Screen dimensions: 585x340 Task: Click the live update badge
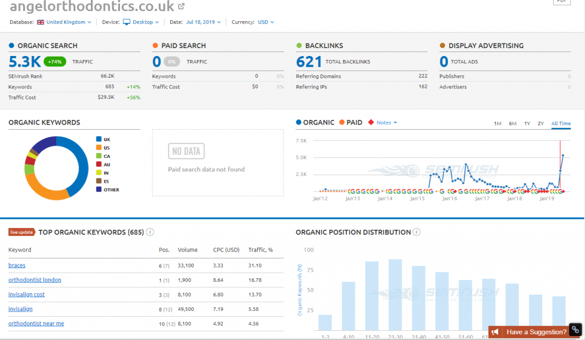pyautogui.click(x=22, y=232)
